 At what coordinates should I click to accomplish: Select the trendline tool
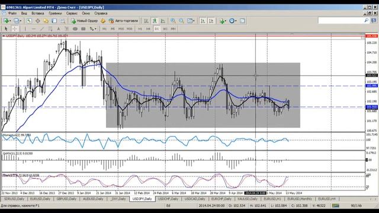click(x=42, y=29)
